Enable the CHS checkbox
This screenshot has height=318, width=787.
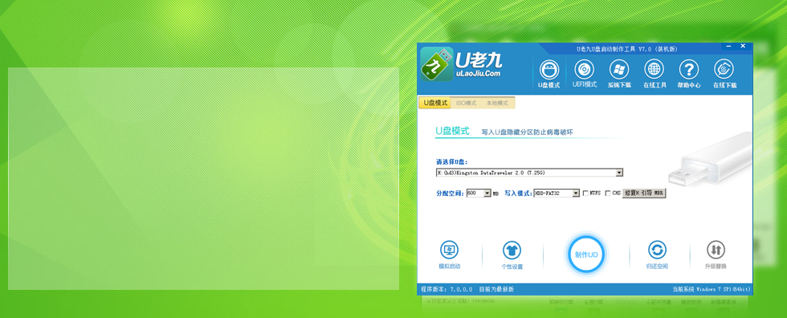pyautogui.click(x=608, y=193)
